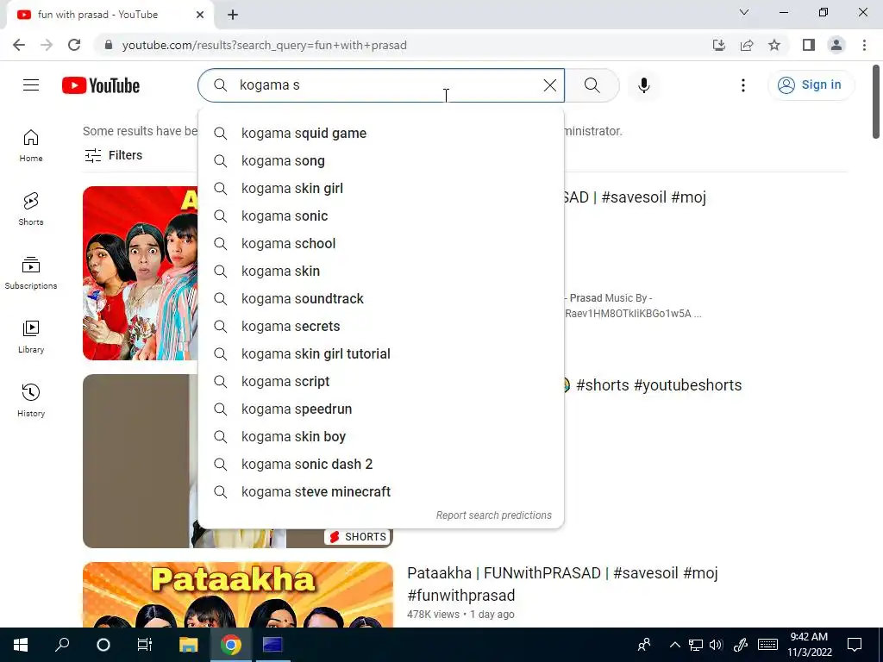Screen dimensions: 883x662
Task: Click the magnifier search button
Action: (x=592, y=85)
